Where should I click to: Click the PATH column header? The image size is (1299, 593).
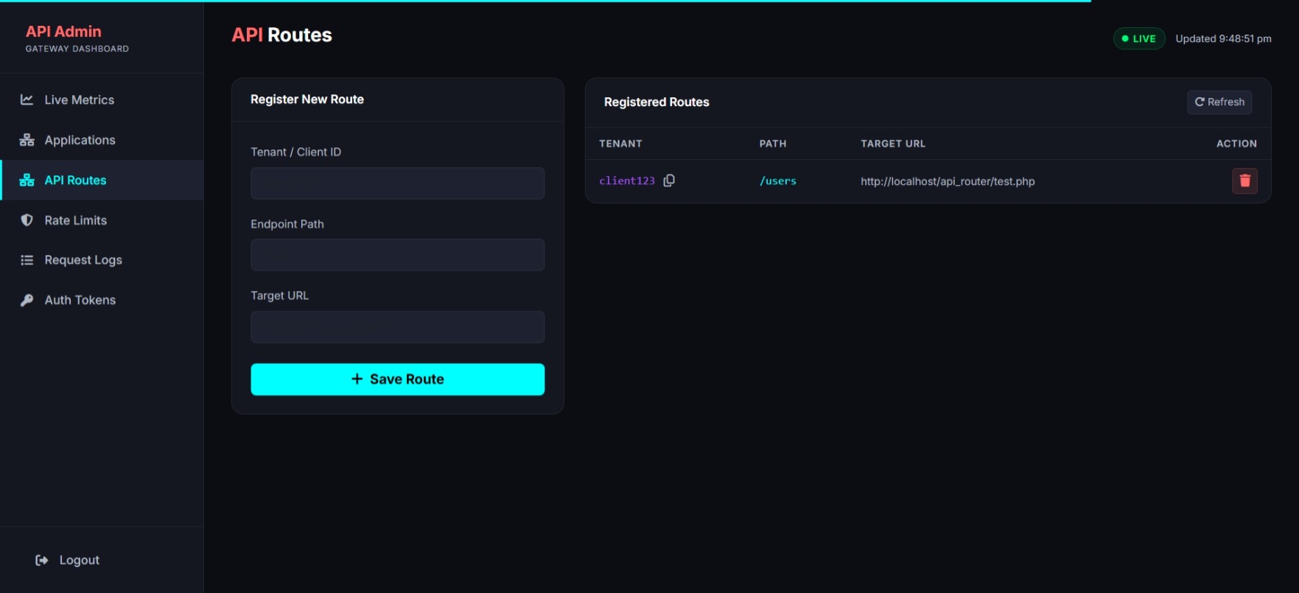[x=773, y=144]
